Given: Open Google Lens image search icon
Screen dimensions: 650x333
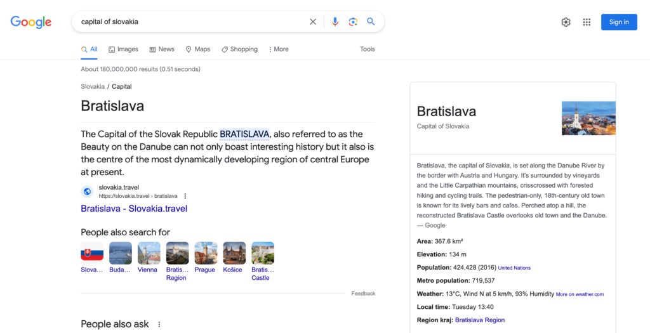Looking at the screenshot, I should (x=353, y=22).
